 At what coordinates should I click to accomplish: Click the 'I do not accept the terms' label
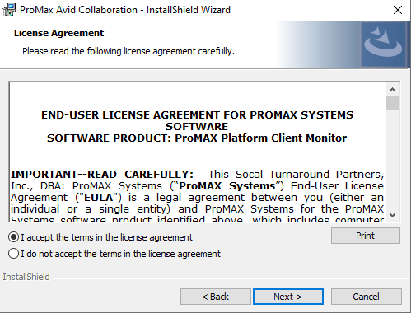click(121, 254)
